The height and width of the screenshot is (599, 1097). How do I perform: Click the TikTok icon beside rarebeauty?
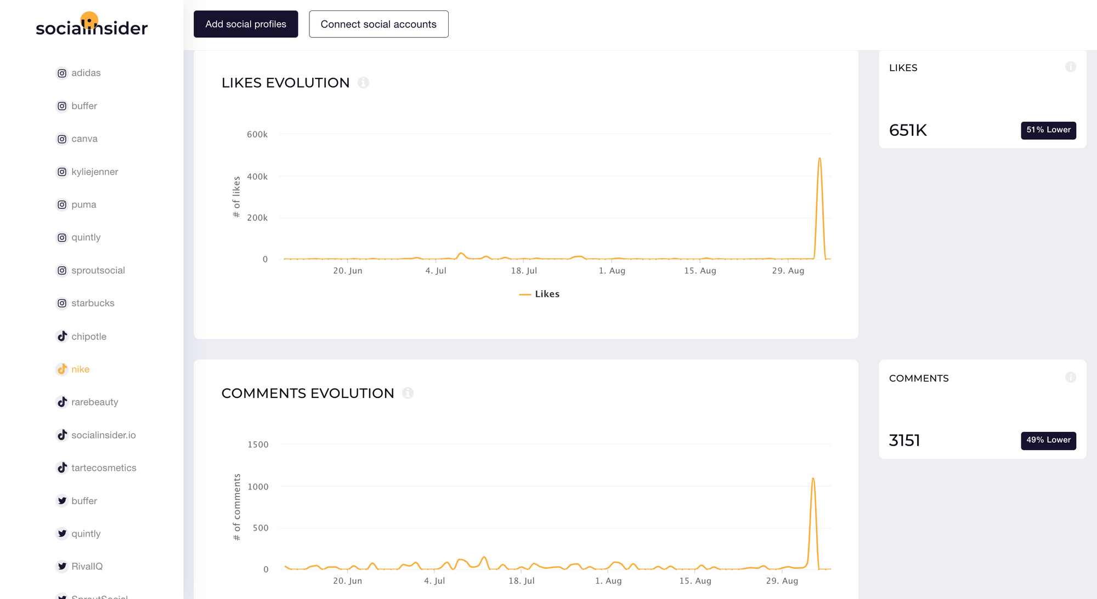62,402
